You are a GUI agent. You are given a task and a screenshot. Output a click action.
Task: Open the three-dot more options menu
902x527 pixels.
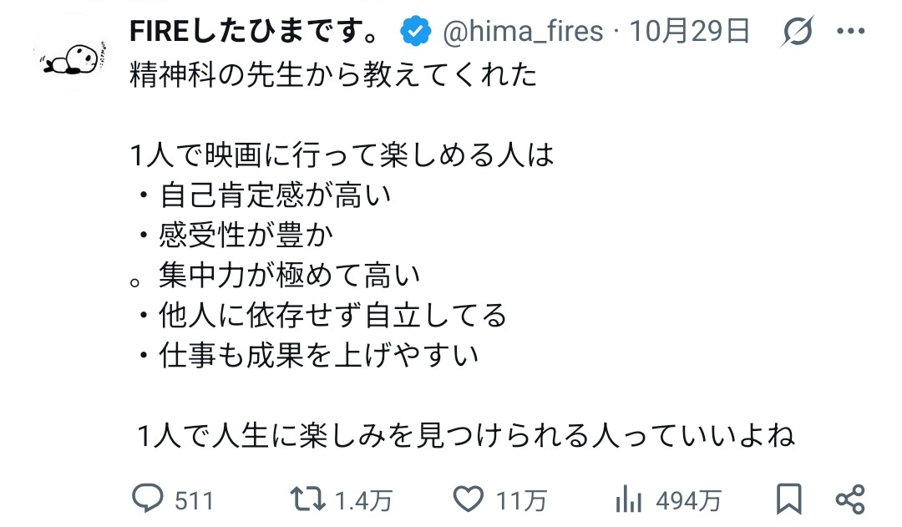coord(851,33)
